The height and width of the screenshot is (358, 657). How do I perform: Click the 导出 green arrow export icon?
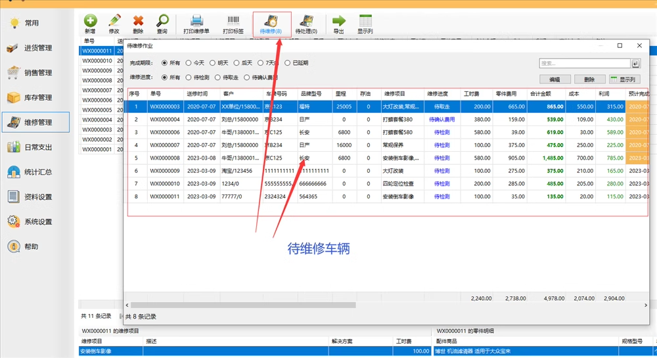(x=338, y=24)
